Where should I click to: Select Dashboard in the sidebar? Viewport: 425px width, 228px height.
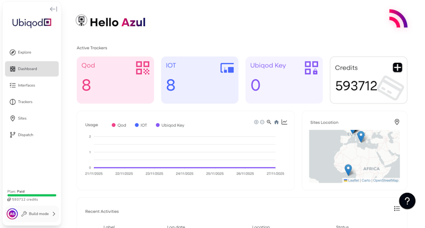pos(32,68)
